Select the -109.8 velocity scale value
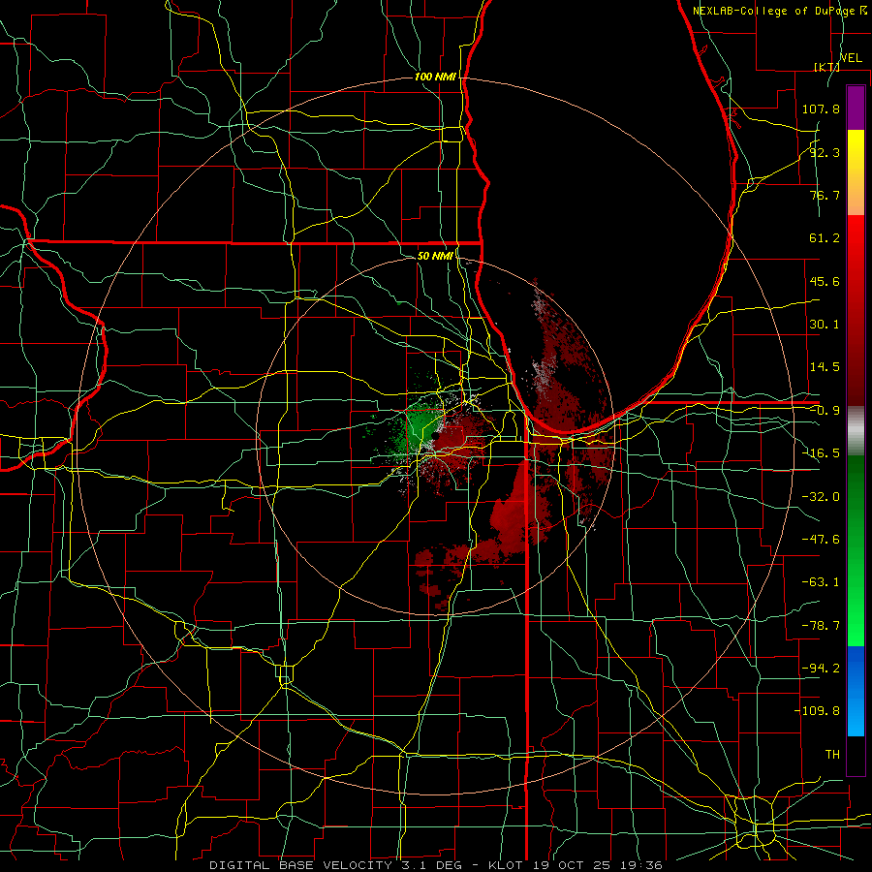This screenshot has height=872, width=872. click(817, 711)
